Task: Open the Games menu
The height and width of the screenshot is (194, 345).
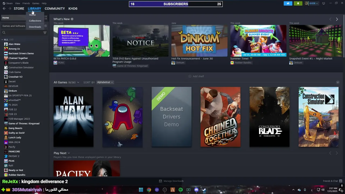Action: click(36, 3)
